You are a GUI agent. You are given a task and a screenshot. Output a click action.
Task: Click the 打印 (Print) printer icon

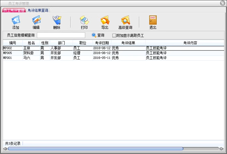[84, 20]
